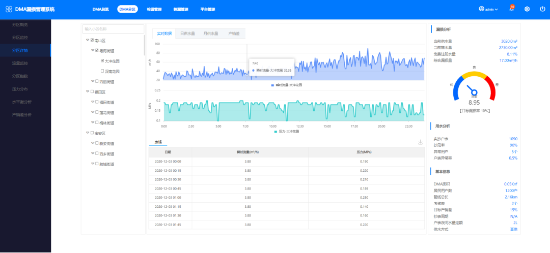The height and width of the screenshot is (253, 550).
Task: Focus the 输入小区名称 search field
Action: tap(113, 29)
